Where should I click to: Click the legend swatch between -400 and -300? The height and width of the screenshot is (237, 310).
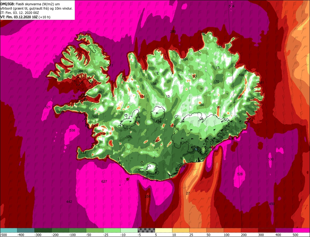[26, 230]
